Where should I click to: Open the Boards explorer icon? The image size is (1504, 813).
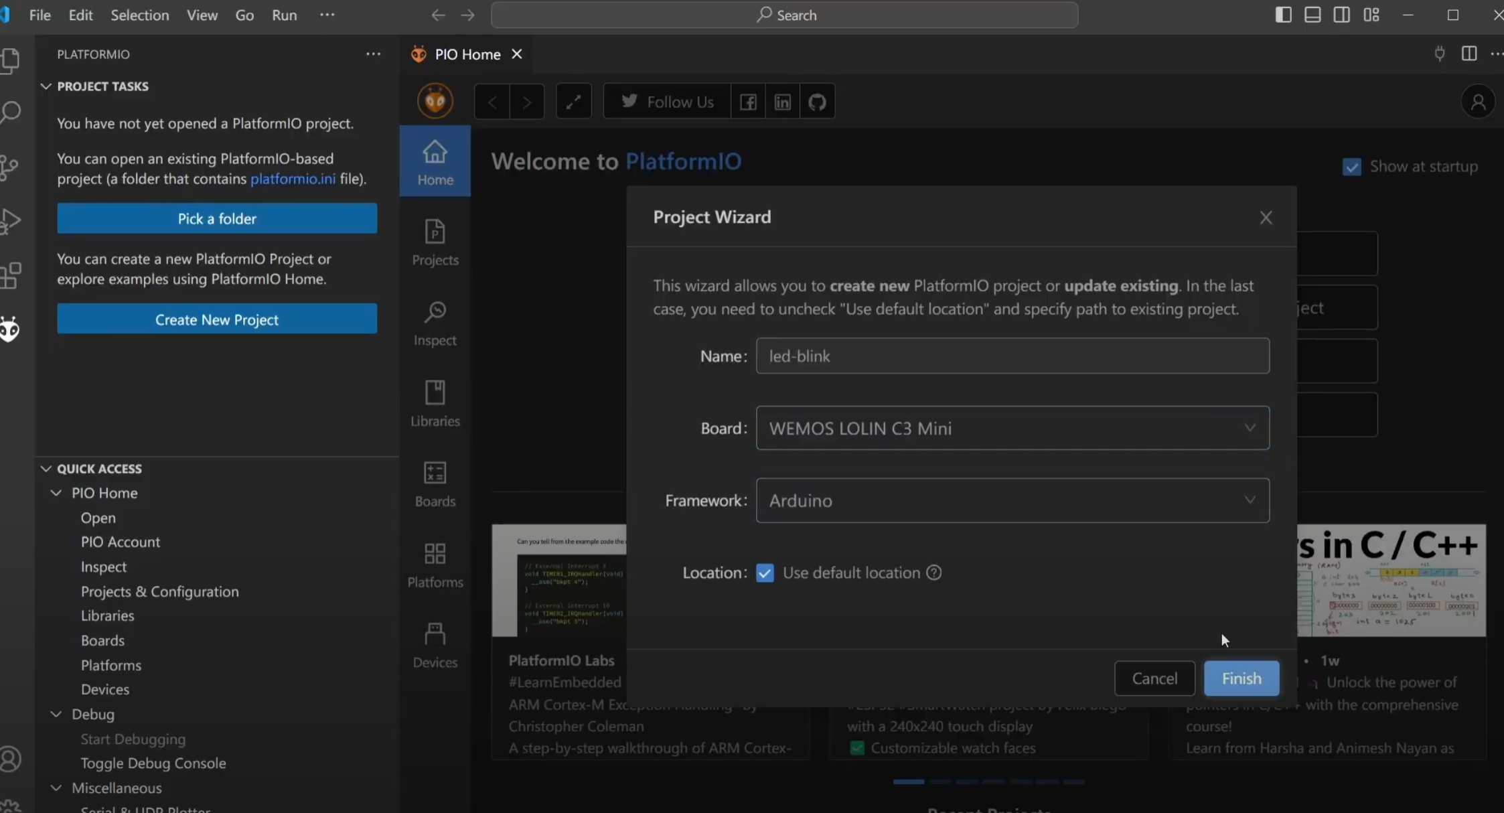click(435, 484)
